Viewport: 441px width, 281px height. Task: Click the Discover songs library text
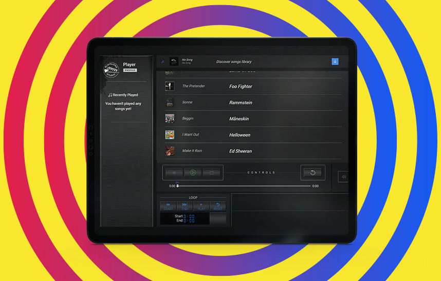[x=234, y=62]
